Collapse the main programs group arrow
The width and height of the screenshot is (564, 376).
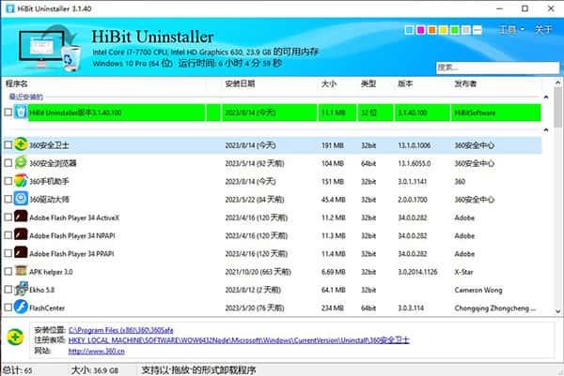tap(546, 129)
